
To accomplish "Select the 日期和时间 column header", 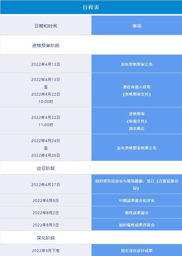I will (x=46, y=25).
